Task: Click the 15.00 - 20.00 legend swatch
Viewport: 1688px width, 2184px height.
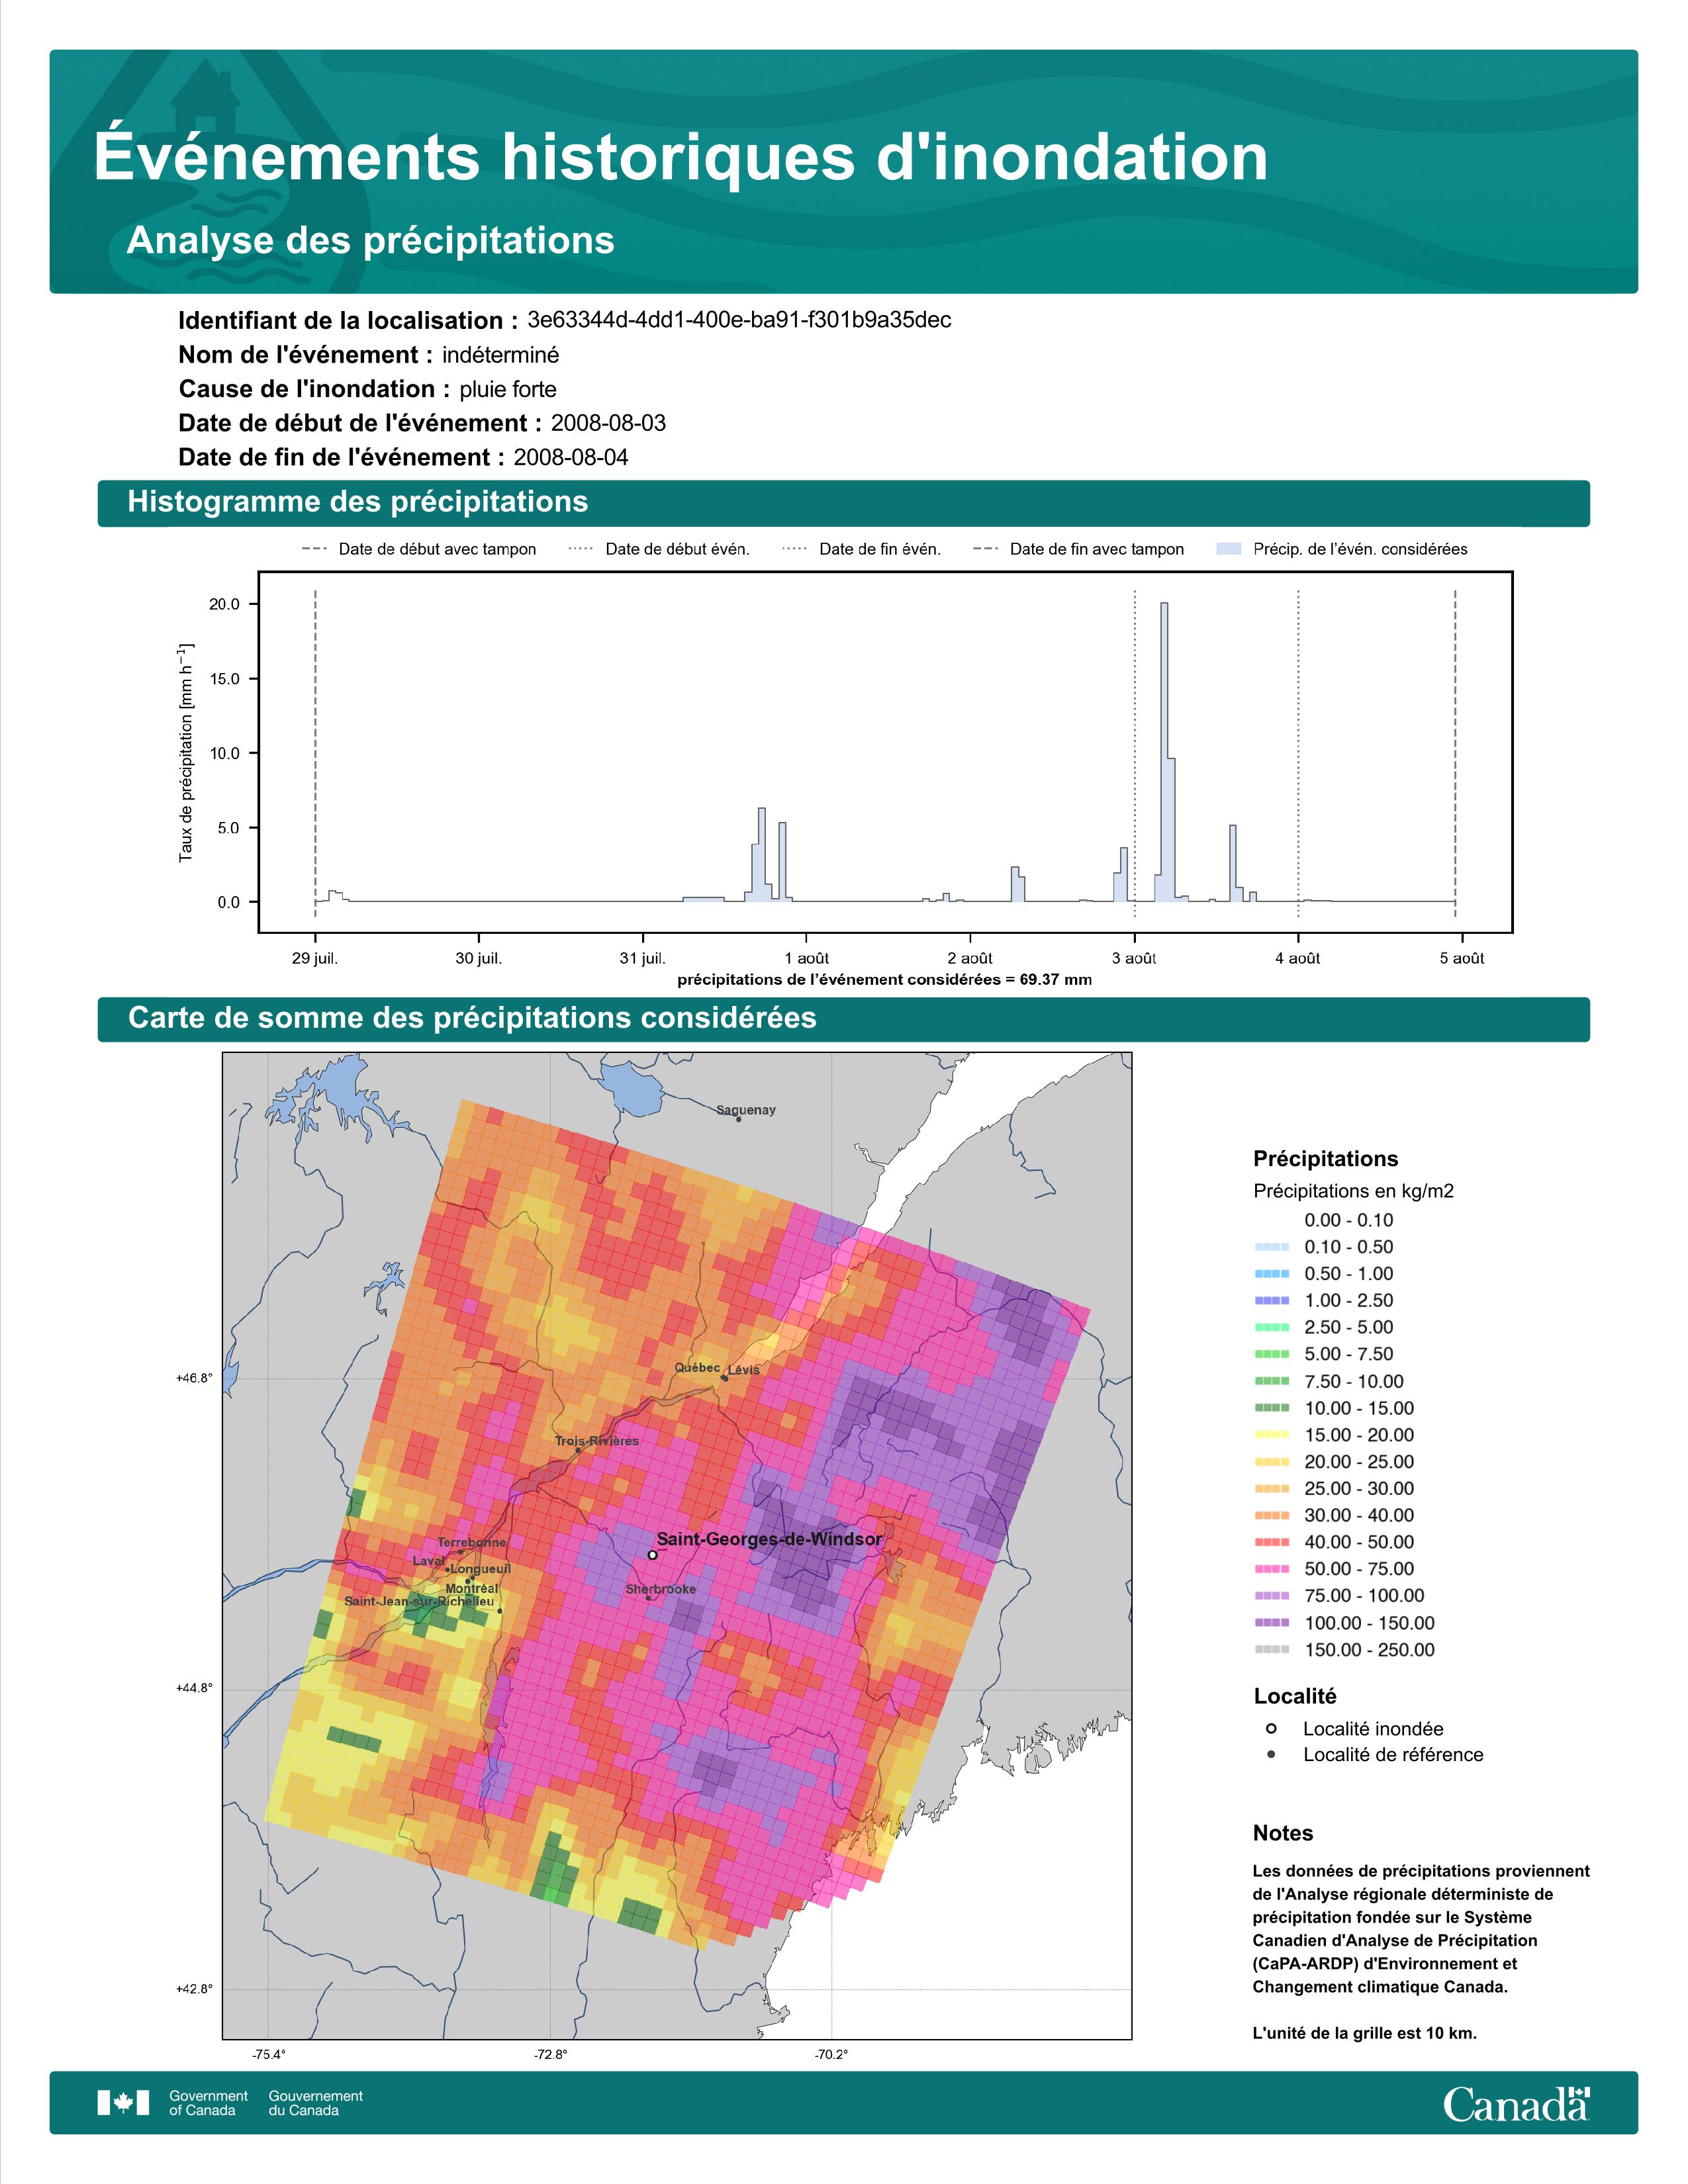Action: 1271,1435
